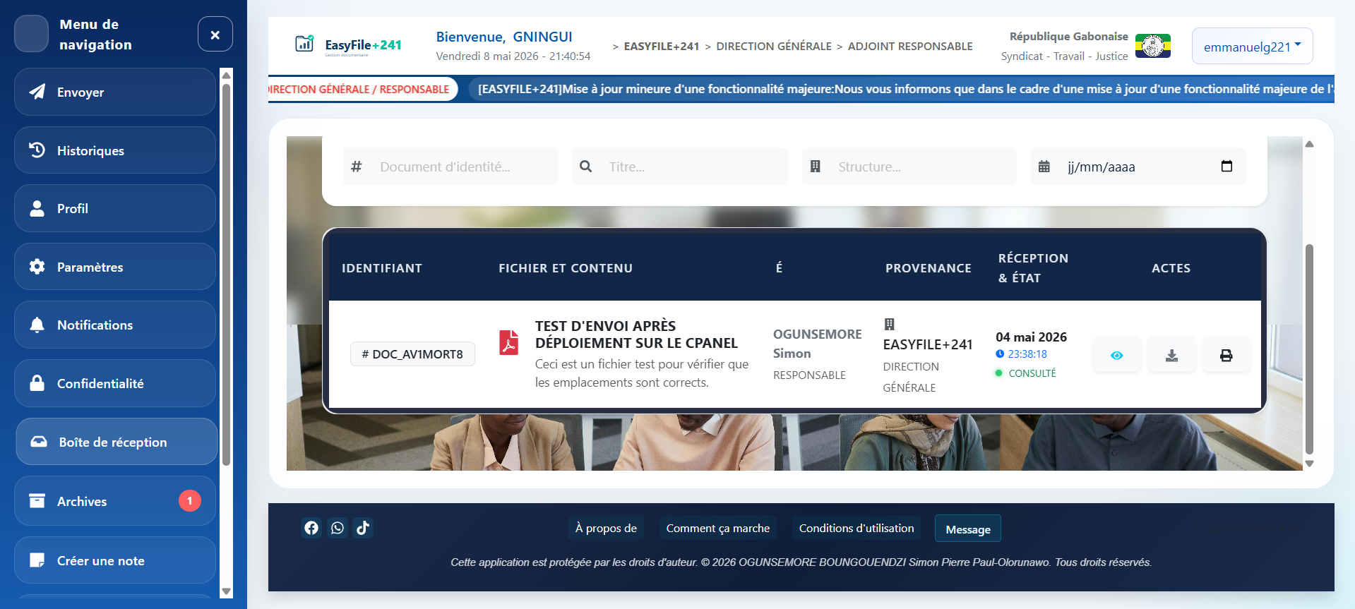
Task: Click the magnifier icon in Titre filter
Action: coord(585,166)
